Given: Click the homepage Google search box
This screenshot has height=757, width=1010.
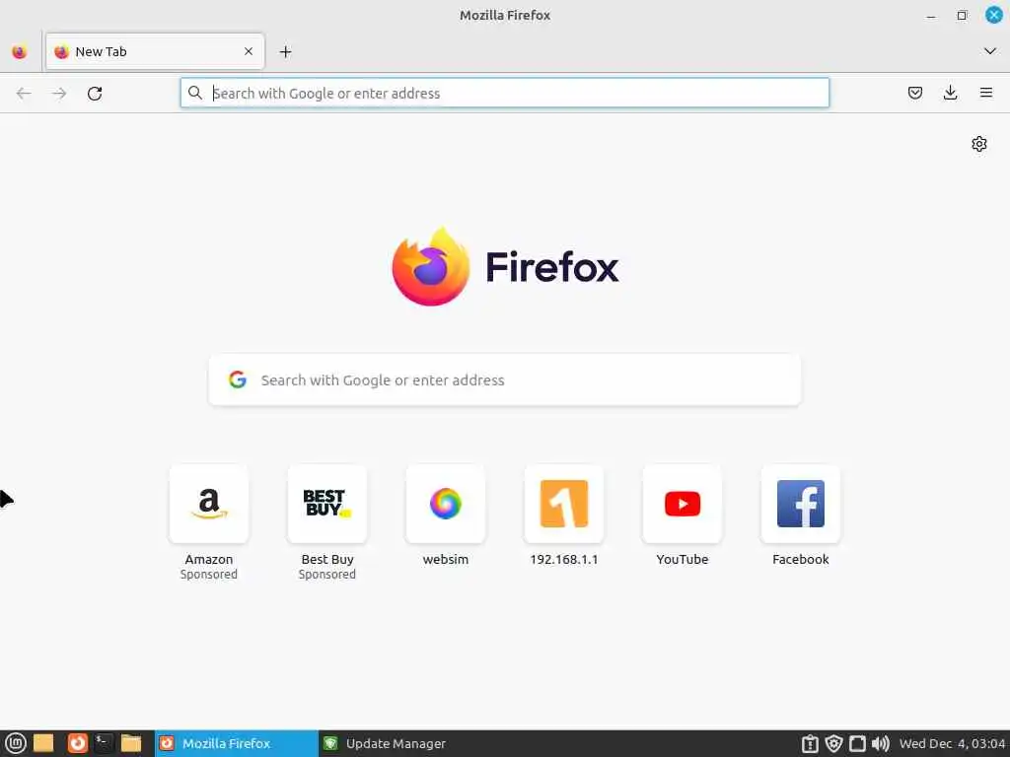Looking at the screenshot, I should tap(504, 379).
